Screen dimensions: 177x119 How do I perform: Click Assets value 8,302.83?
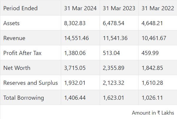pyautogui.click(x=75, y=23)
